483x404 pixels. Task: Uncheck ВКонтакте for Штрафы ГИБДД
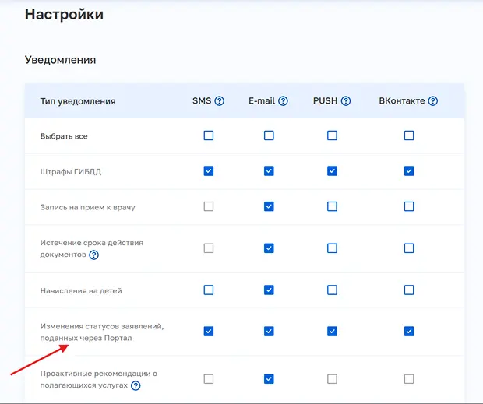[x=409, y=170]
